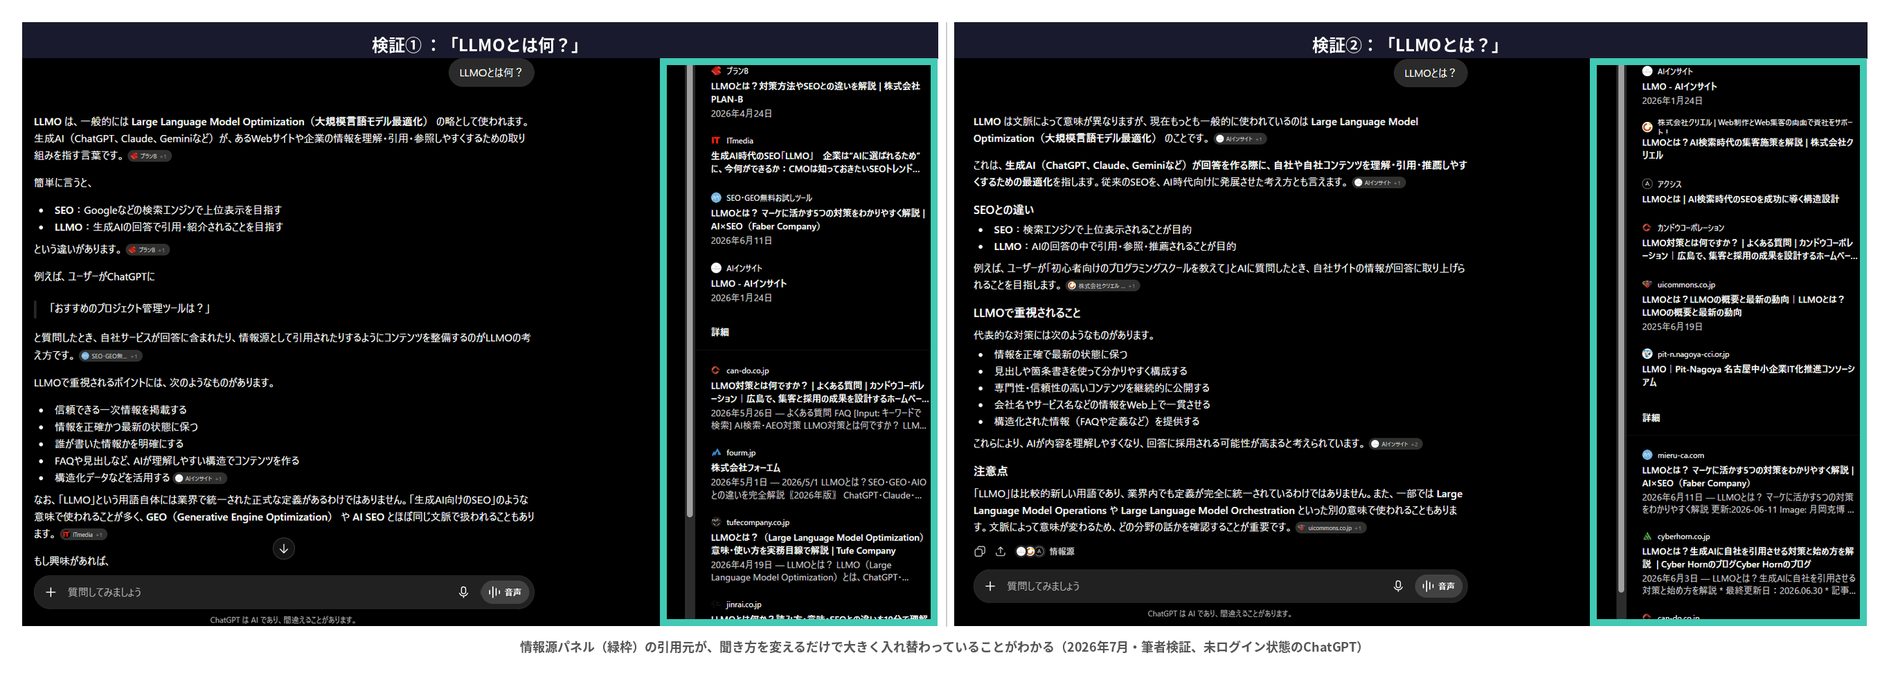
Task: Open ITmedia article 生成AI時代のSEO「LLMO」
Action: 816,163
